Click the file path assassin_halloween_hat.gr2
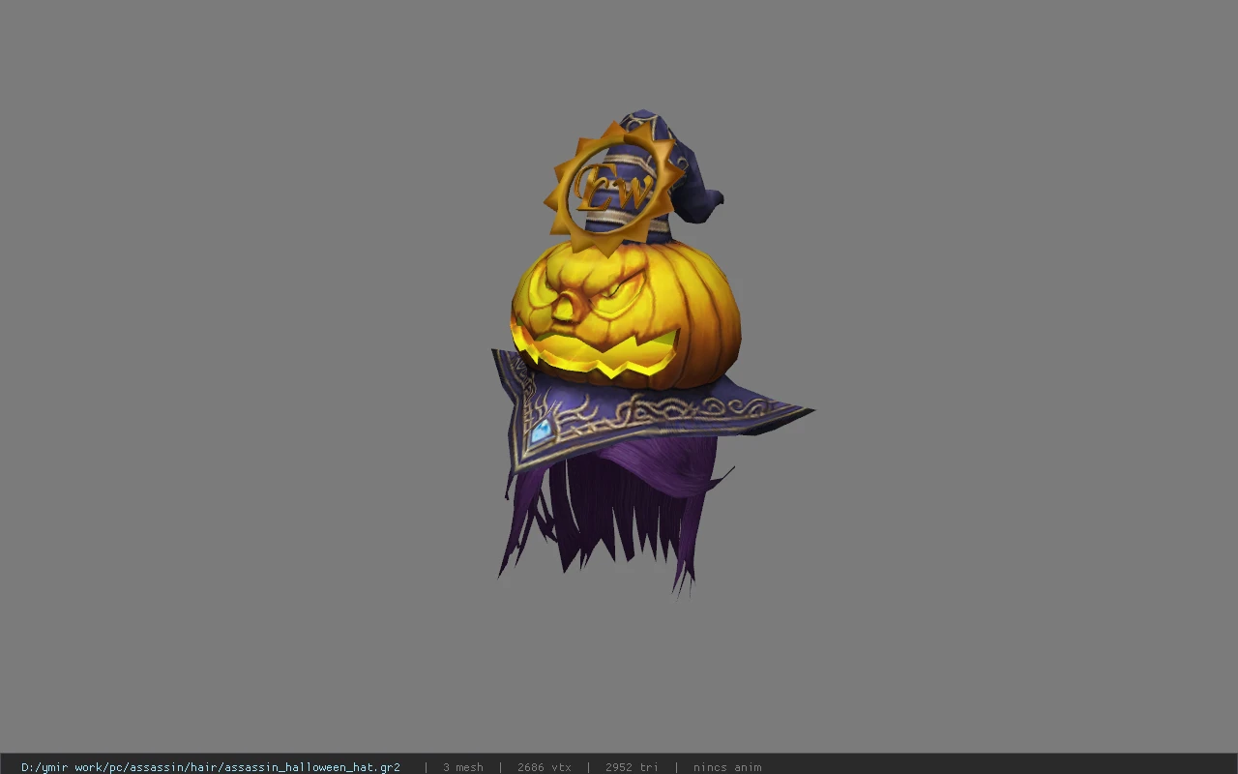The height and width of the screenshot is (774, 1238). click(x=211, y=767)
